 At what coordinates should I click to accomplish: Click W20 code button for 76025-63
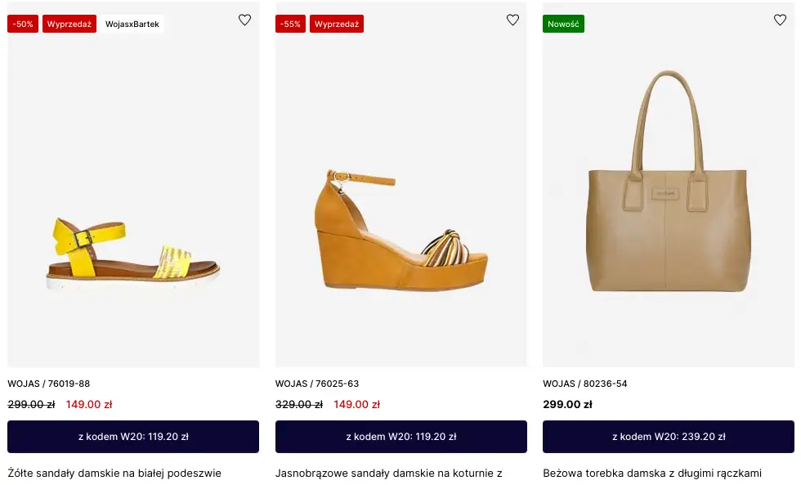click(x=400, y=437)
